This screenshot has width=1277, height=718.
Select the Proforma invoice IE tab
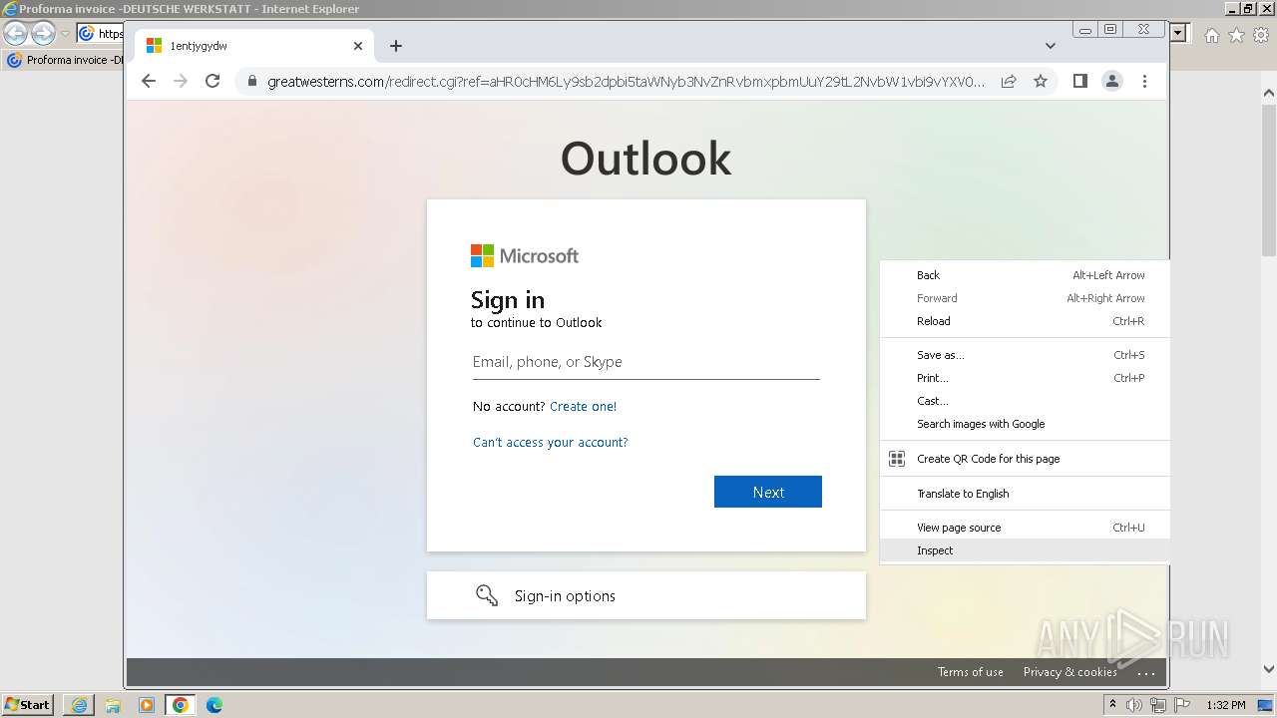click(x=65, y=60)
